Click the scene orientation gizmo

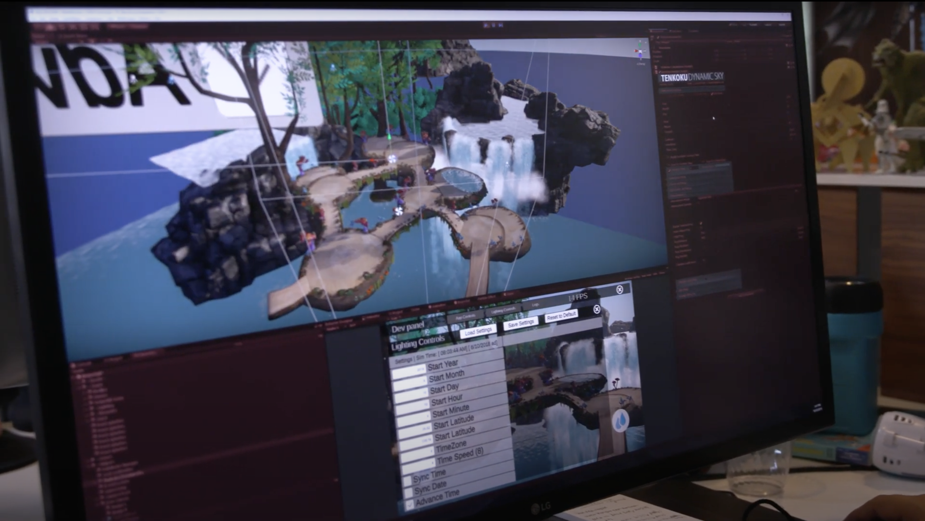click(x=640, y=51)
